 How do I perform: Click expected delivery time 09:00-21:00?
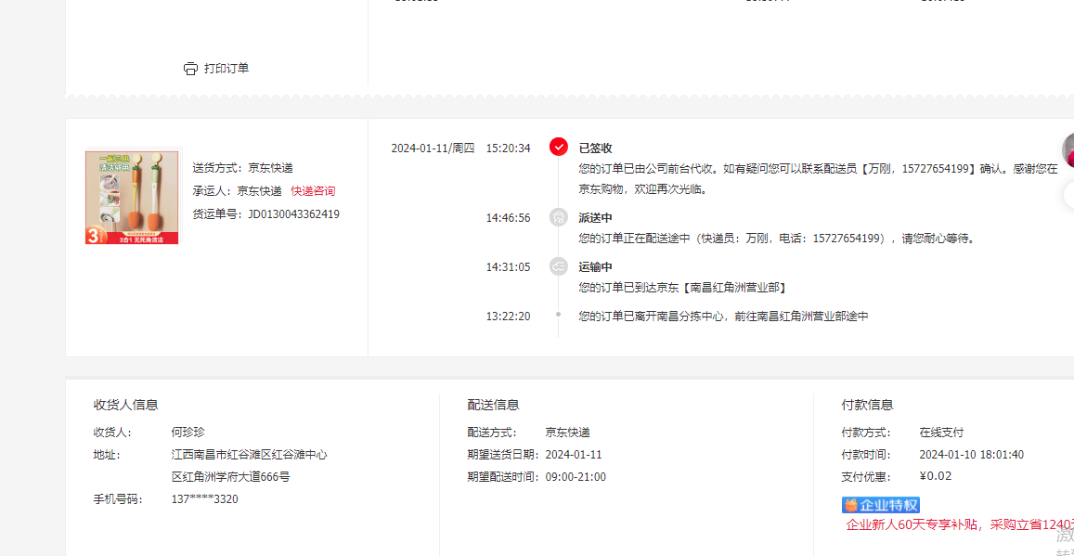(576, 477)
